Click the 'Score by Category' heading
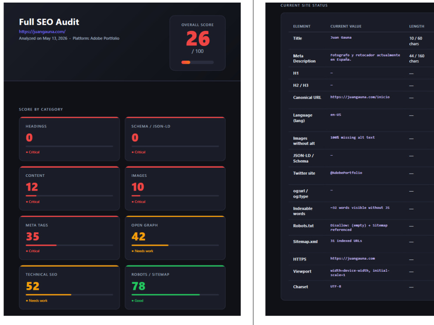The width and height of the screenshot is (434, 325). click(x=41, y=110)
